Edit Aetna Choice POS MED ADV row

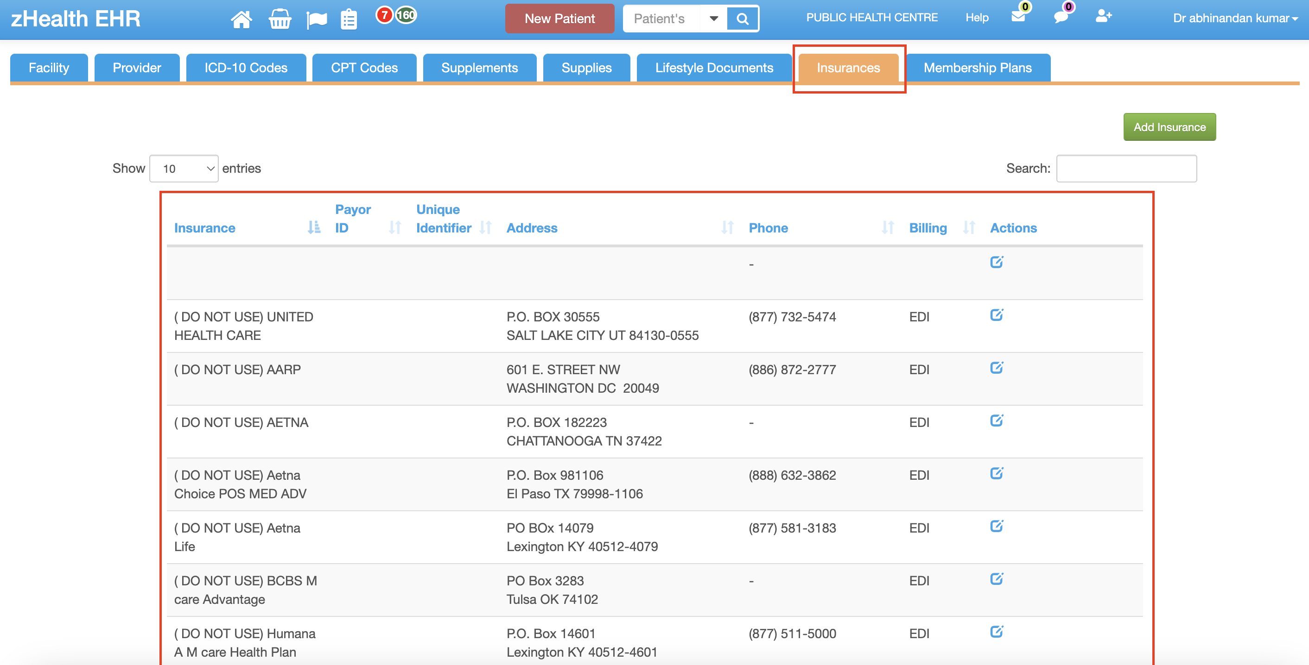(x=997, y=473)
